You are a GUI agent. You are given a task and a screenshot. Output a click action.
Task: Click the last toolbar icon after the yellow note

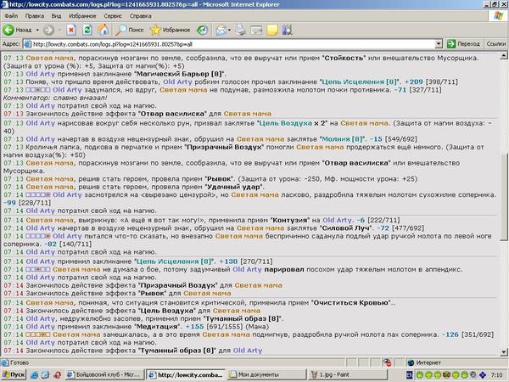click(x=288, y=30)
